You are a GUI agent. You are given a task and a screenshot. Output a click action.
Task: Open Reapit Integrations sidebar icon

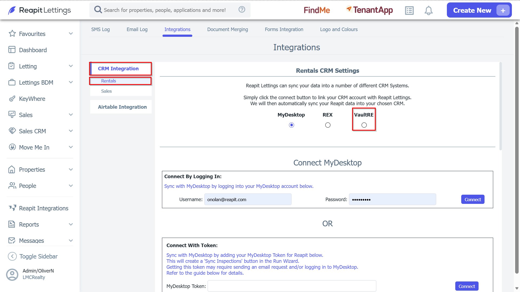click(x=12, y=208)
